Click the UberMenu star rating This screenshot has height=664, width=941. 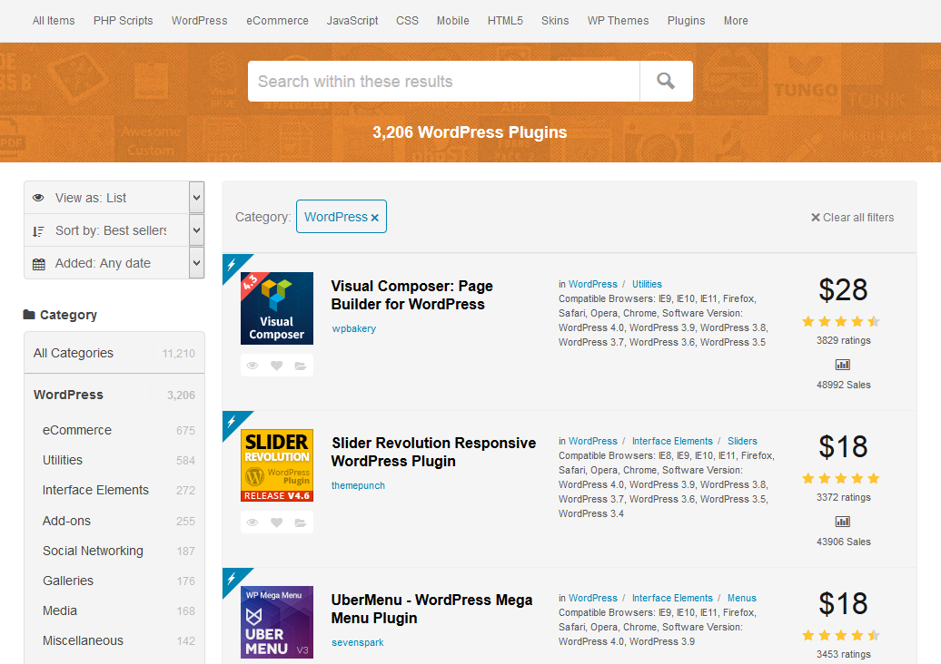[x=841, y=635]
